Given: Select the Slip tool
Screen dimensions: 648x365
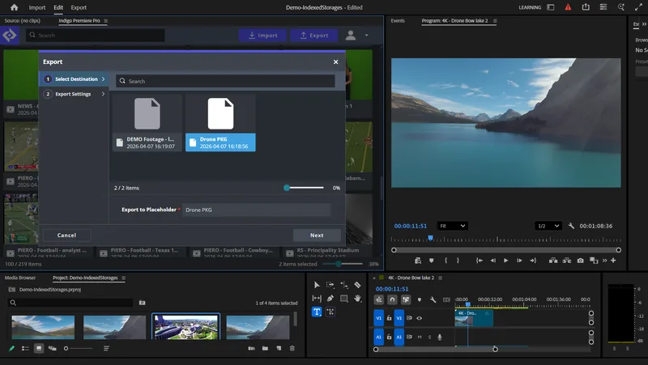Looking at the screenshot, I should point(317,298).
